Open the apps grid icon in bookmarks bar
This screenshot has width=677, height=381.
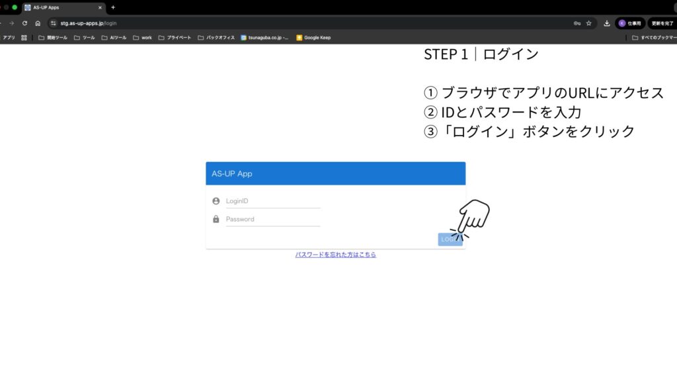click(24, 38)
